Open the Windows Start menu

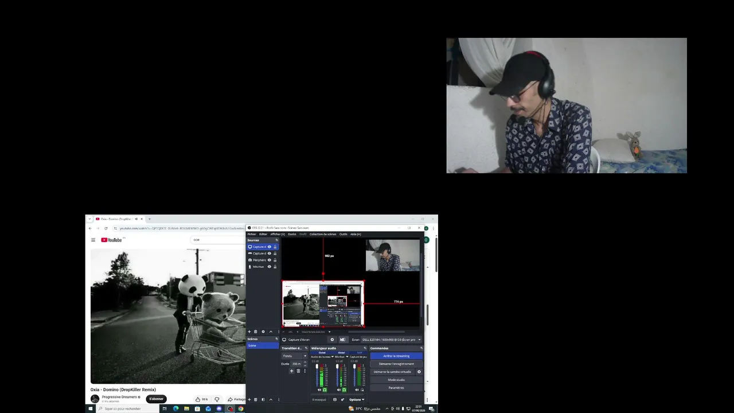[90, 409]
